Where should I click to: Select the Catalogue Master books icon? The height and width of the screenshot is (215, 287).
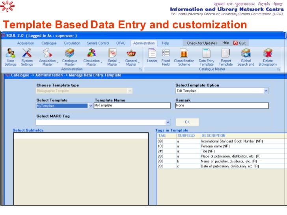click(70, 53)
